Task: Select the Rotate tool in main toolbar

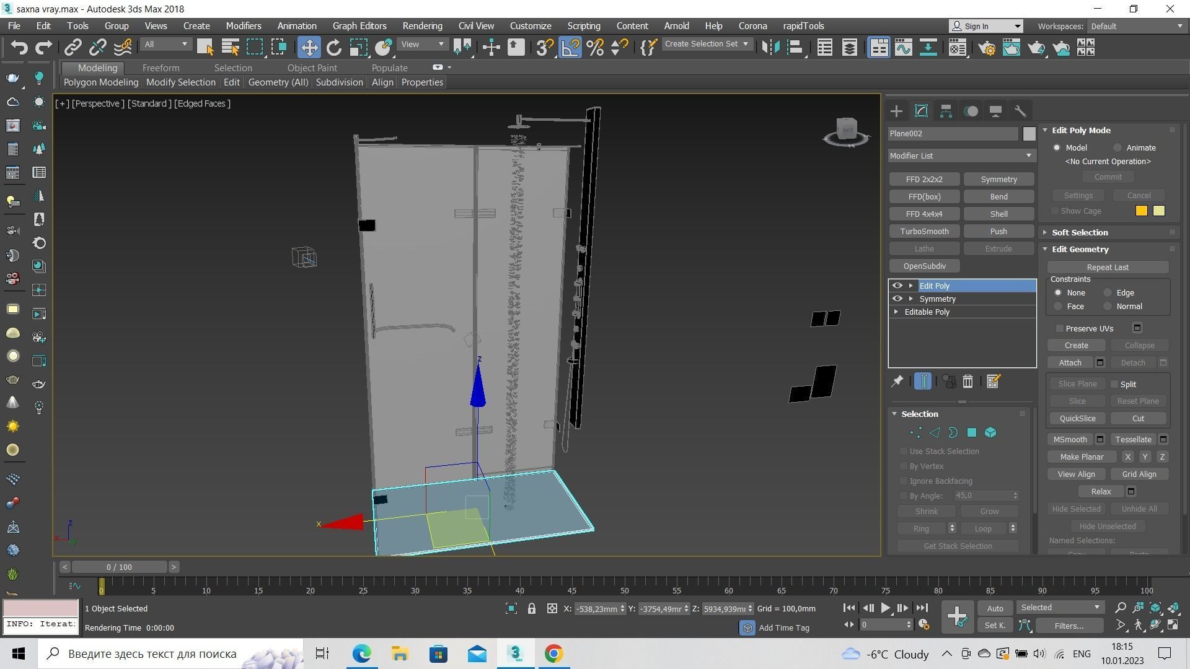Action: point(334,48)
